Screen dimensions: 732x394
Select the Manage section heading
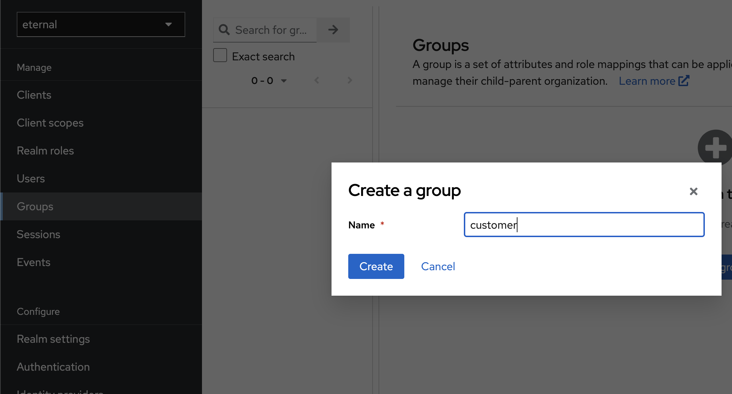click(x=34, y=67)
